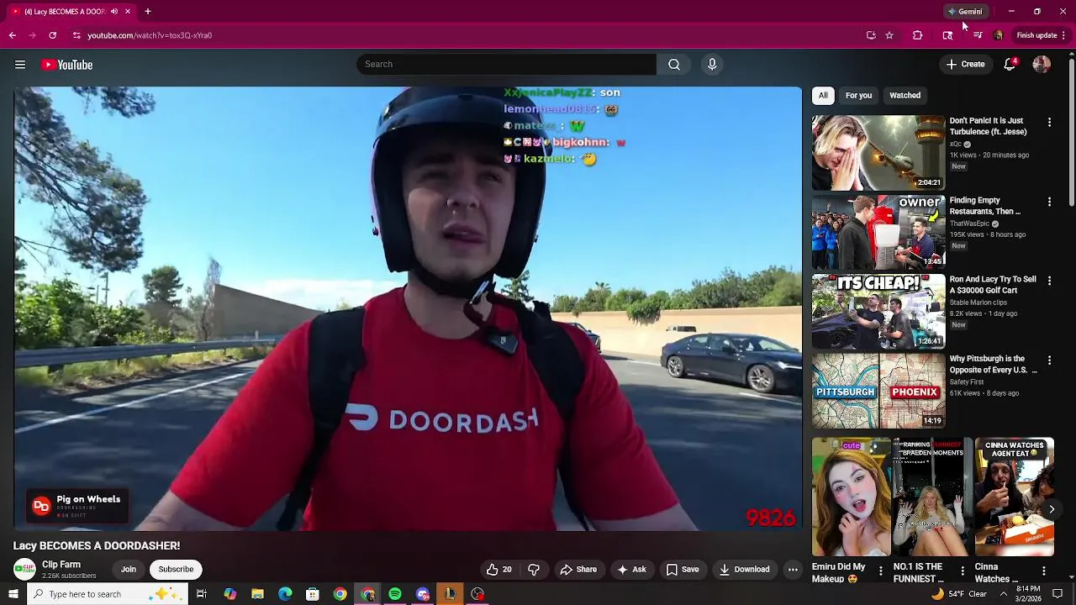The width and height of the screenshot is (1076, 605).
Task: Join the Clip Farm channel membership
Action: [x=129, y=570]
